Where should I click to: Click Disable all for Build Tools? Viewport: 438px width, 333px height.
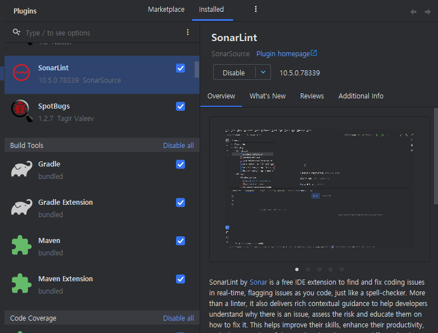pyautogui.click(x=178, y=146)
